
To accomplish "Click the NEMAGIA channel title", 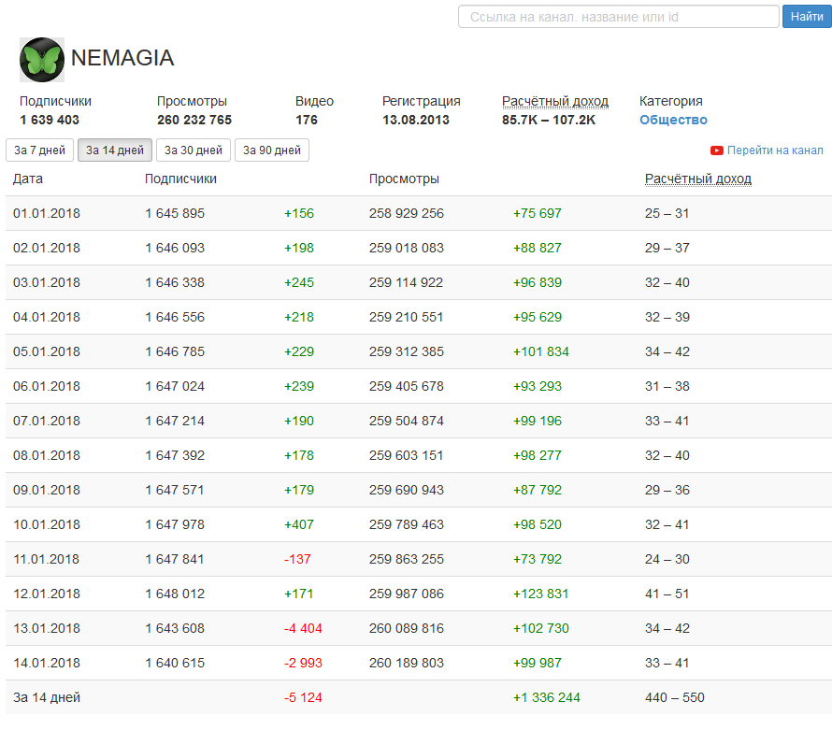I will tap(122, 58).
